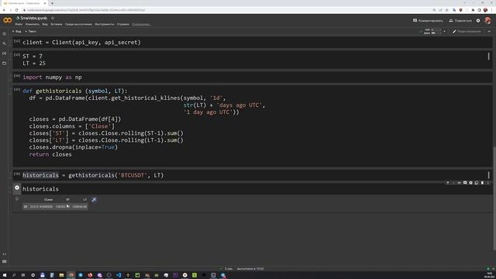Open the variables inspector sidebar
This screenshot has width=496, height=279.
tap(4, 53)
